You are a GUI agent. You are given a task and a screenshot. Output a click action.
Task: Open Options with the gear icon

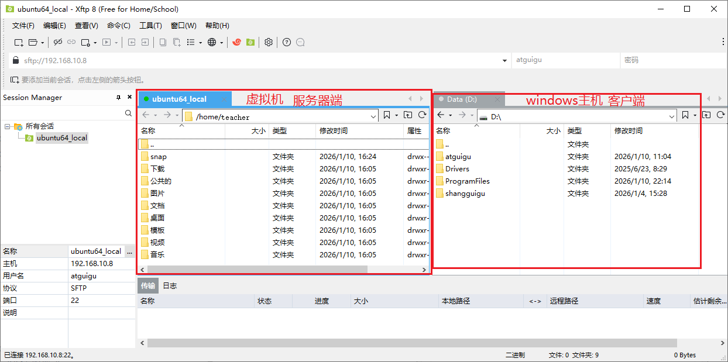269,42
